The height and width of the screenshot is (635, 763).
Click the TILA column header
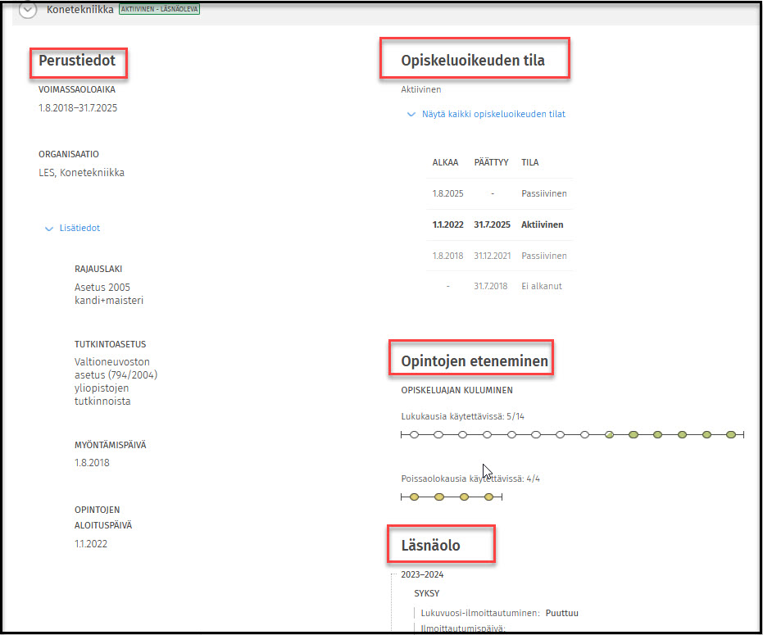(530, 162)
